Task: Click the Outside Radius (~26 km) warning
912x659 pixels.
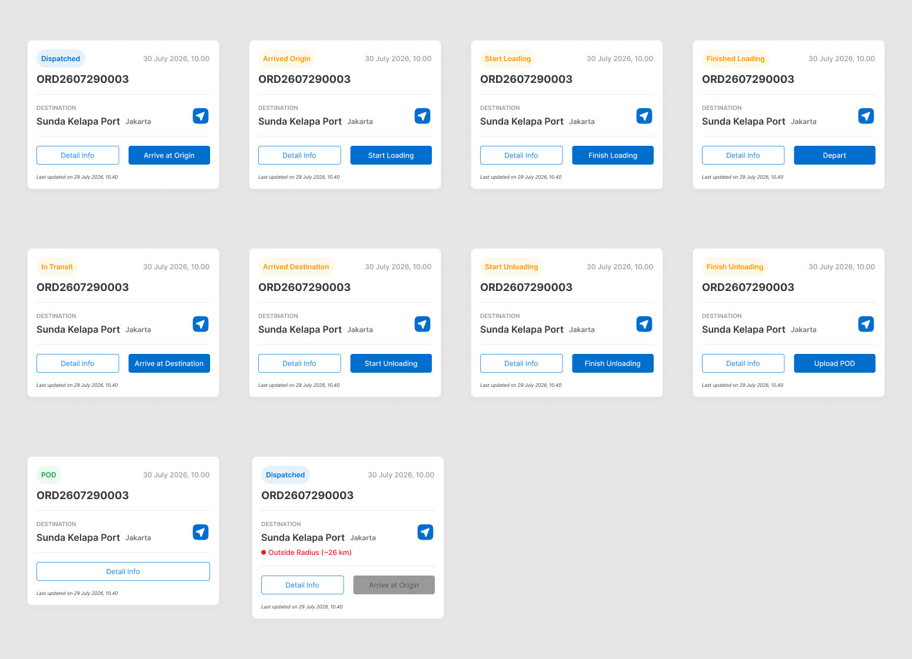Action: click(x=307, y=553)
